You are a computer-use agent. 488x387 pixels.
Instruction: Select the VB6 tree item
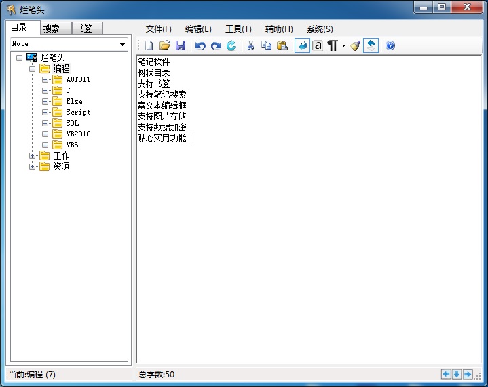click(72, 145)
